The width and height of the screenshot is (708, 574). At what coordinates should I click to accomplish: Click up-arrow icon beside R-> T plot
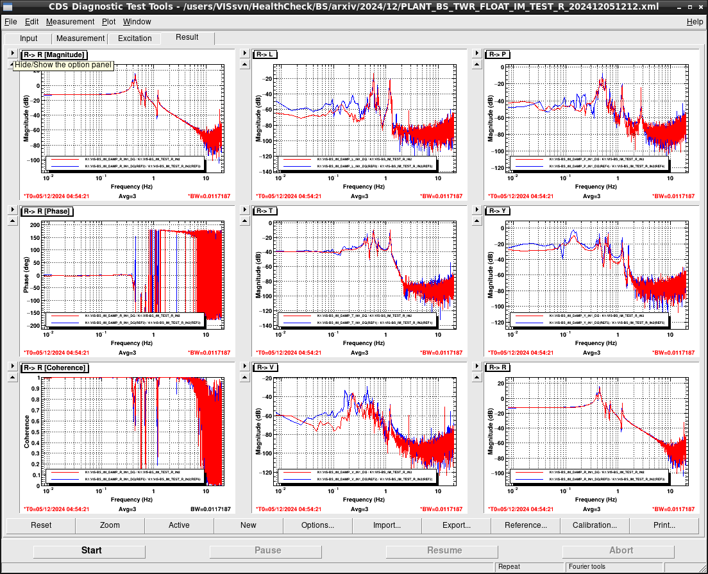coord(245,221)
